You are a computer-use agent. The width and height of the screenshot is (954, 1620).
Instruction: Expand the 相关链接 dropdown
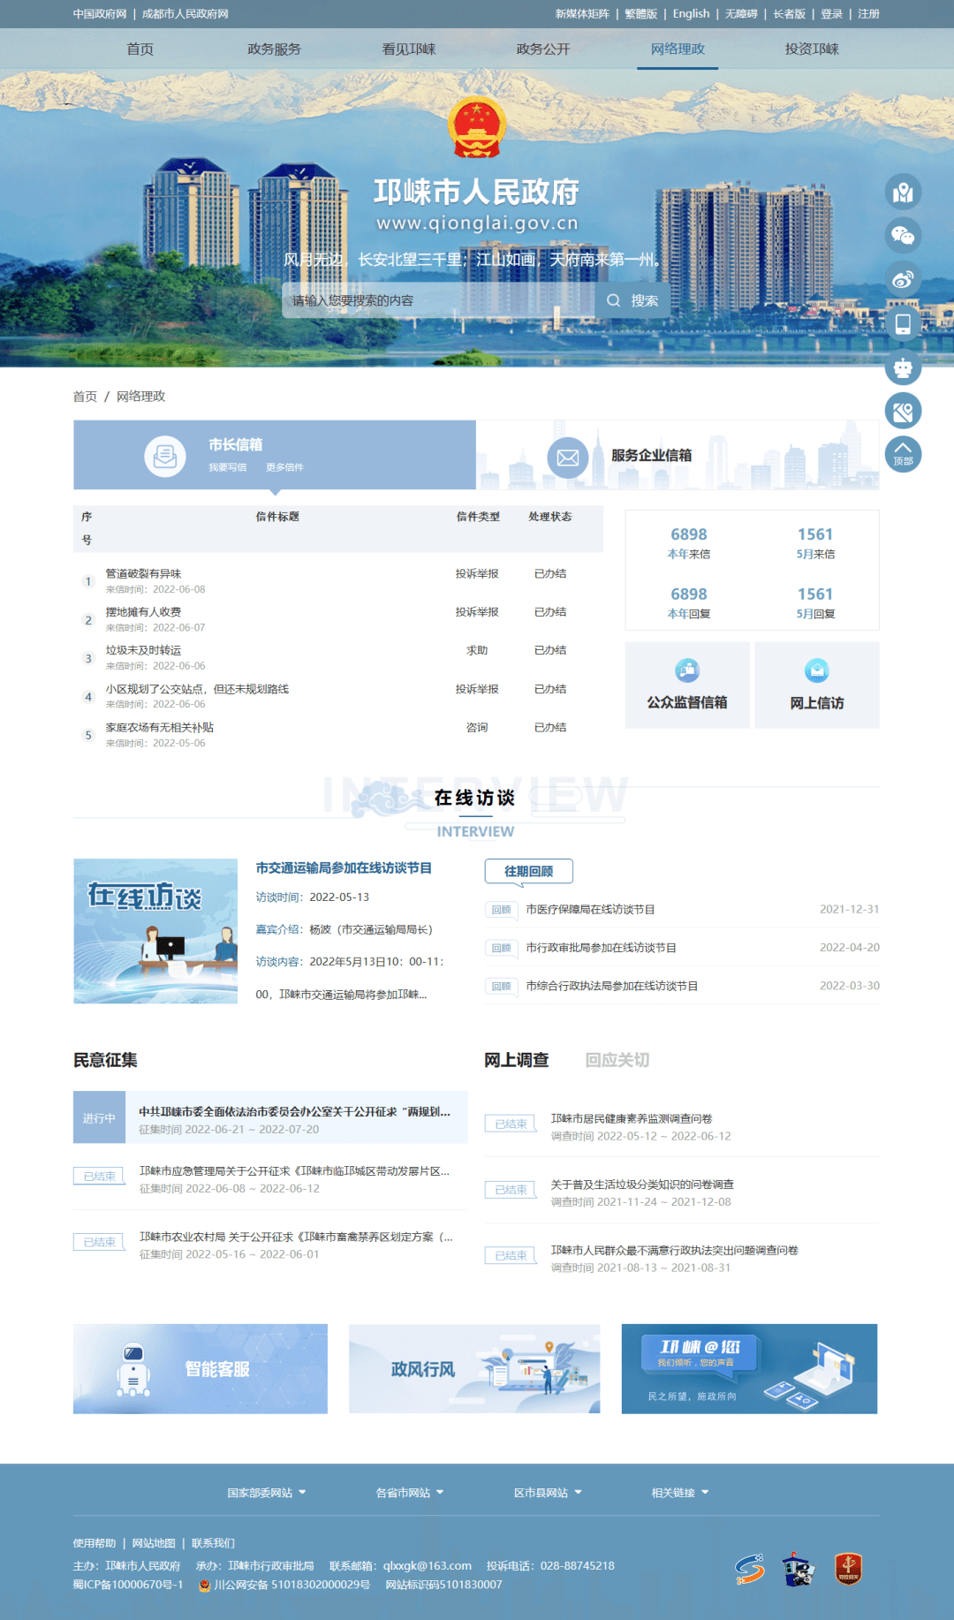point(680,1493)
